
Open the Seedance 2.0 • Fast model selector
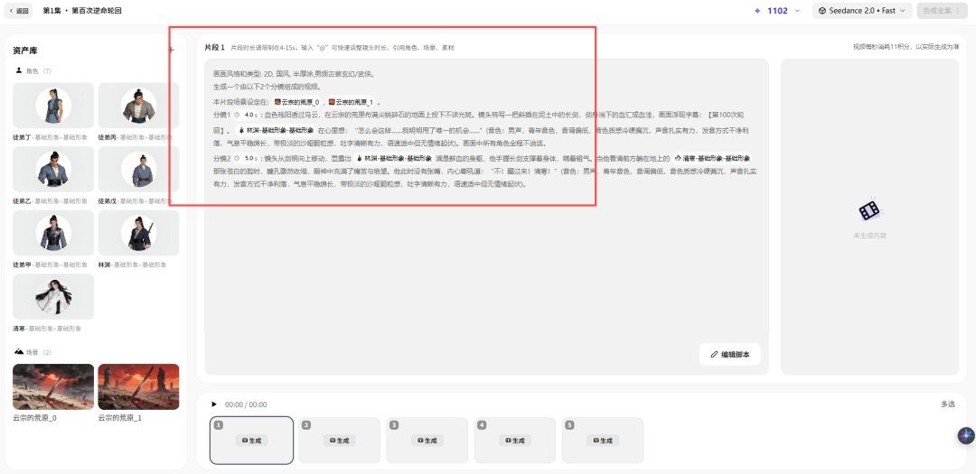click(862, 11)
